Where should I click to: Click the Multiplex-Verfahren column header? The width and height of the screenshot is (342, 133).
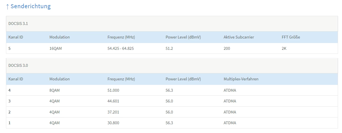click(x=241, y=79)
